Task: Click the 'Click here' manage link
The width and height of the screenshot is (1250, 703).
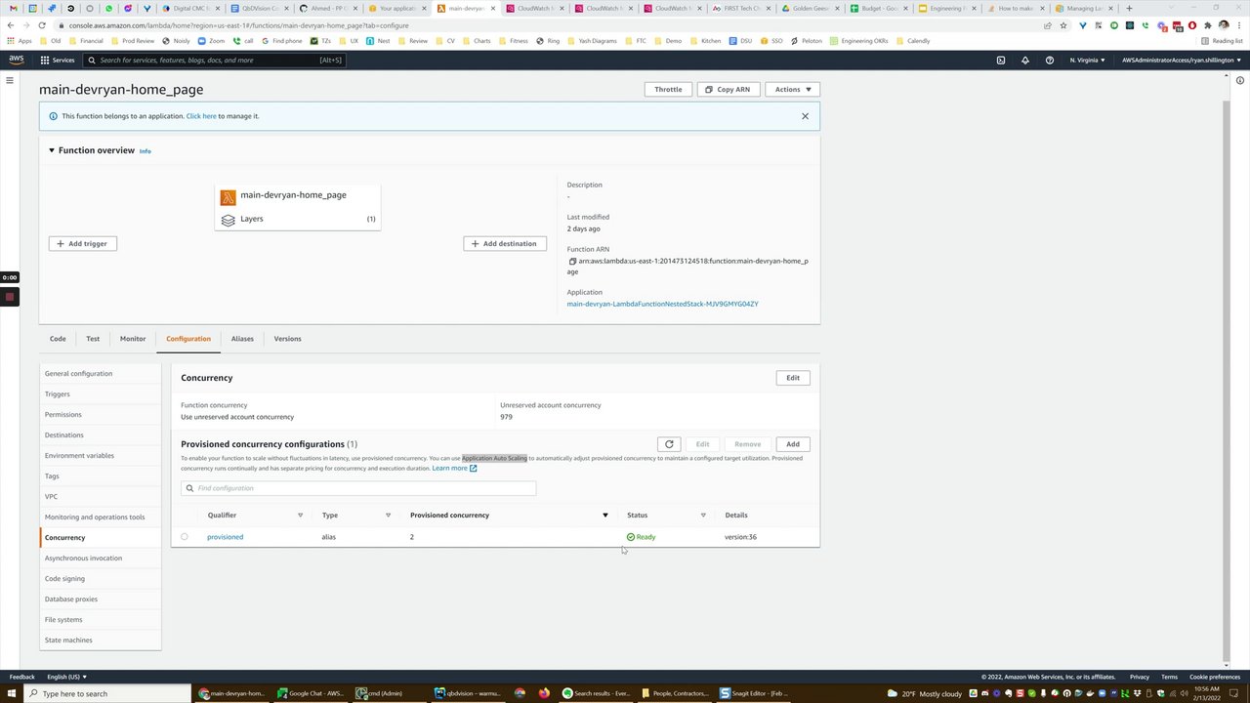Action: pos(201,116)
